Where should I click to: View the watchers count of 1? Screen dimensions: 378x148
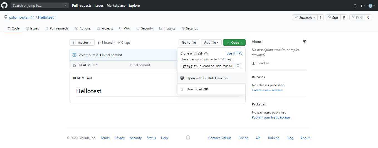coord(320,18)
